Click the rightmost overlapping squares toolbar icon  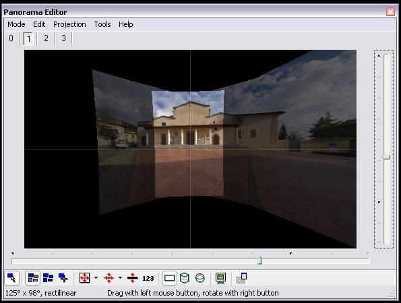click(x=242, y=278)
